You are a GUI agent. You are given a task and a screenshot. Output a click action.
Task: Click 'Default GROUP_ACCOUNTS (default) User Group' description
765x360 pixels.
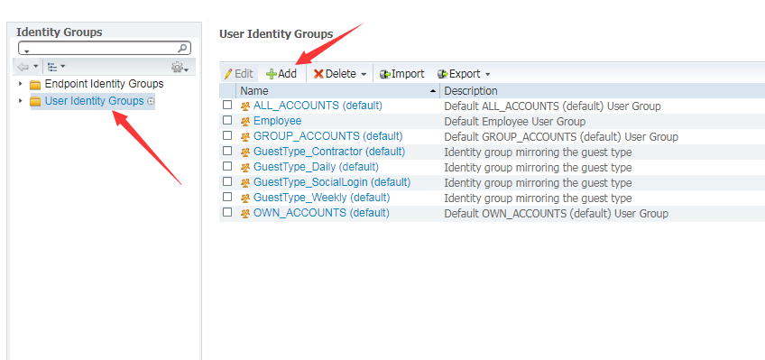coord(561,136)
